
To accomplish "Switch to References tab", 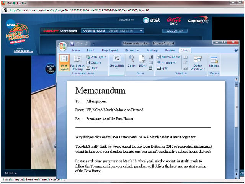I will point(132,50).
